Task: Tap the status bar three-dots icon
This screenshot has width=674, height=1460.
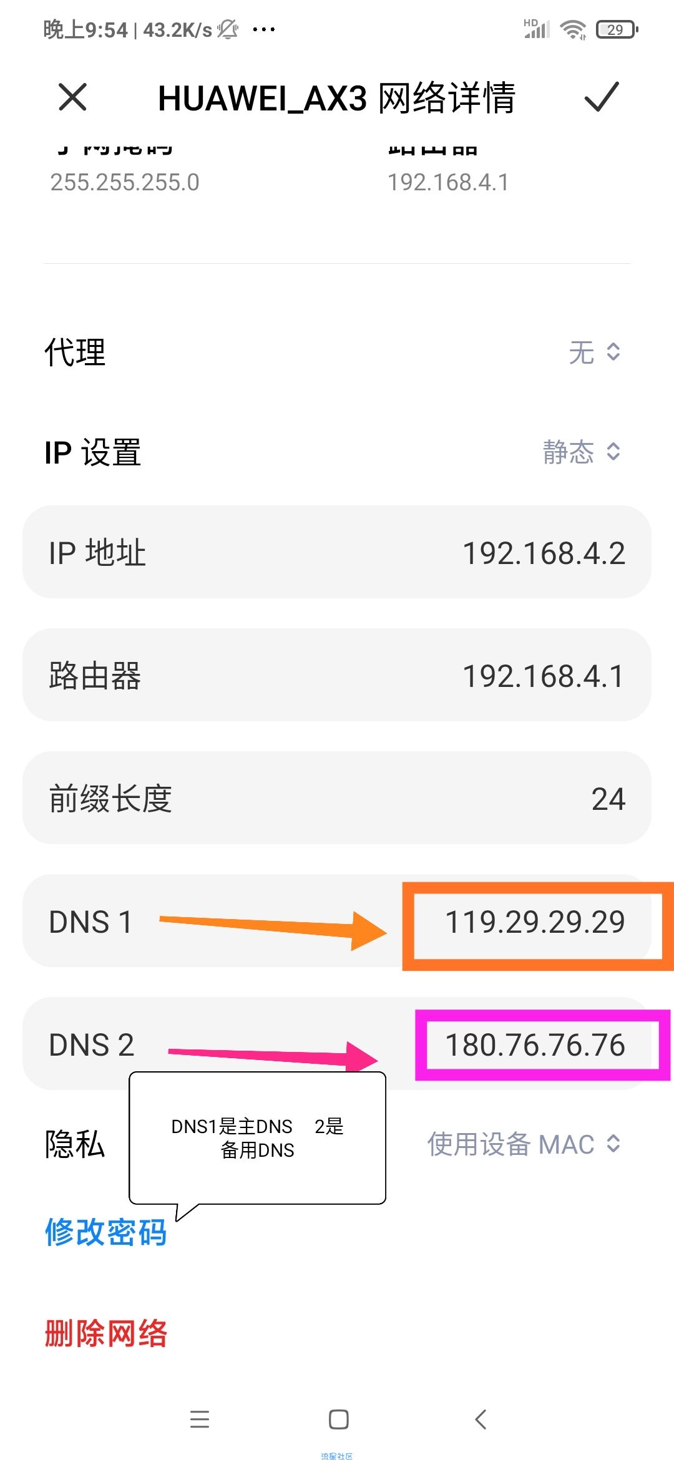Action: point(264,29)
